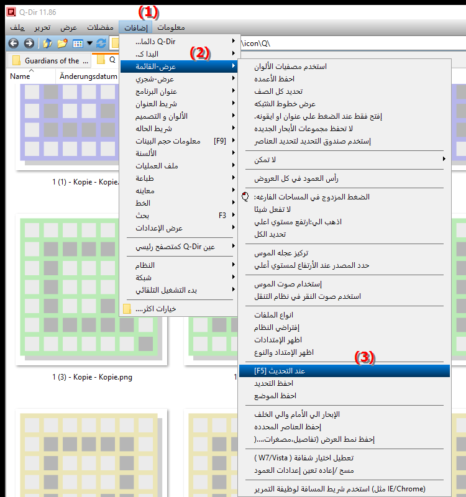Expand the لا تمكن submenu
466x497 pixels.
[x=344, y=160]
